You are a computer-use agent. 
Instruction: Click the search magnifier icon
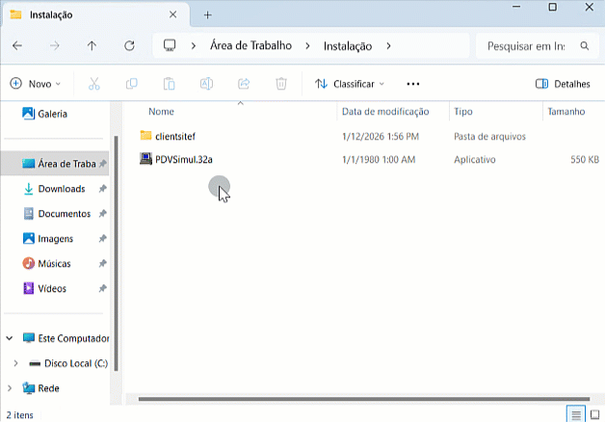coord(585,46)
